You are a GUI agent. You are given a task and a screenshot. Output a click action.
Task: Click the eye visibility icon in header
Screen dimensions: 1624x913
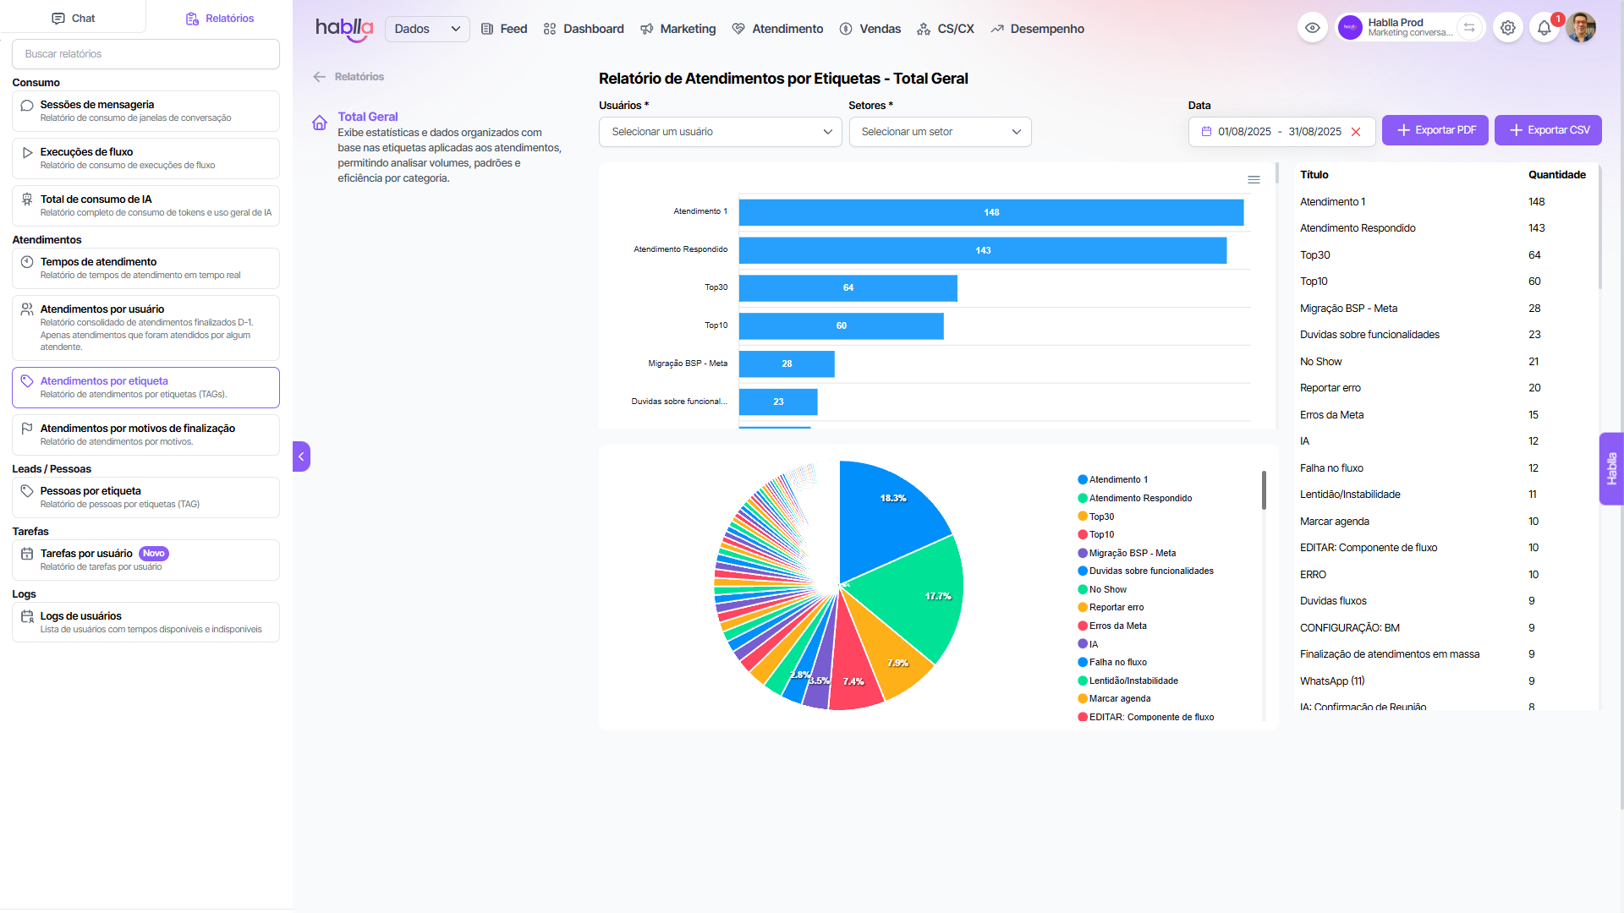pyautogui.click(x=1312, y=28)
